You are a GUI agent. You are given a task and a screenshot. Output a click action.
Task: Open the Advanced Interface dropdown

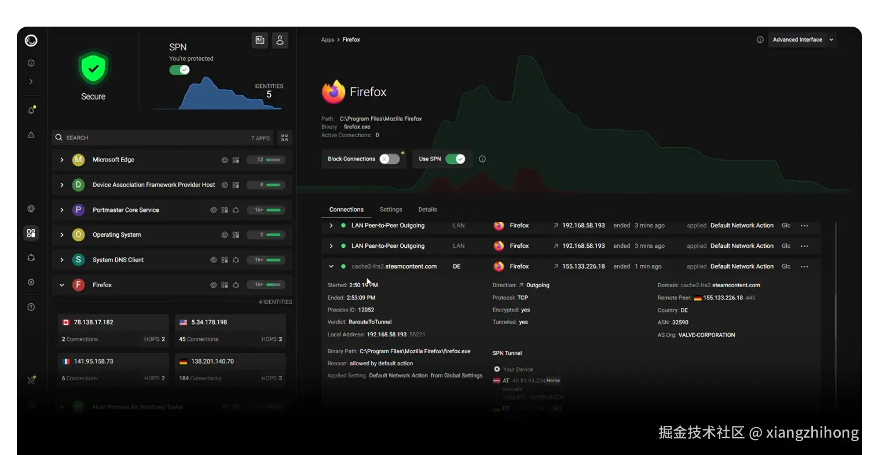803,40
